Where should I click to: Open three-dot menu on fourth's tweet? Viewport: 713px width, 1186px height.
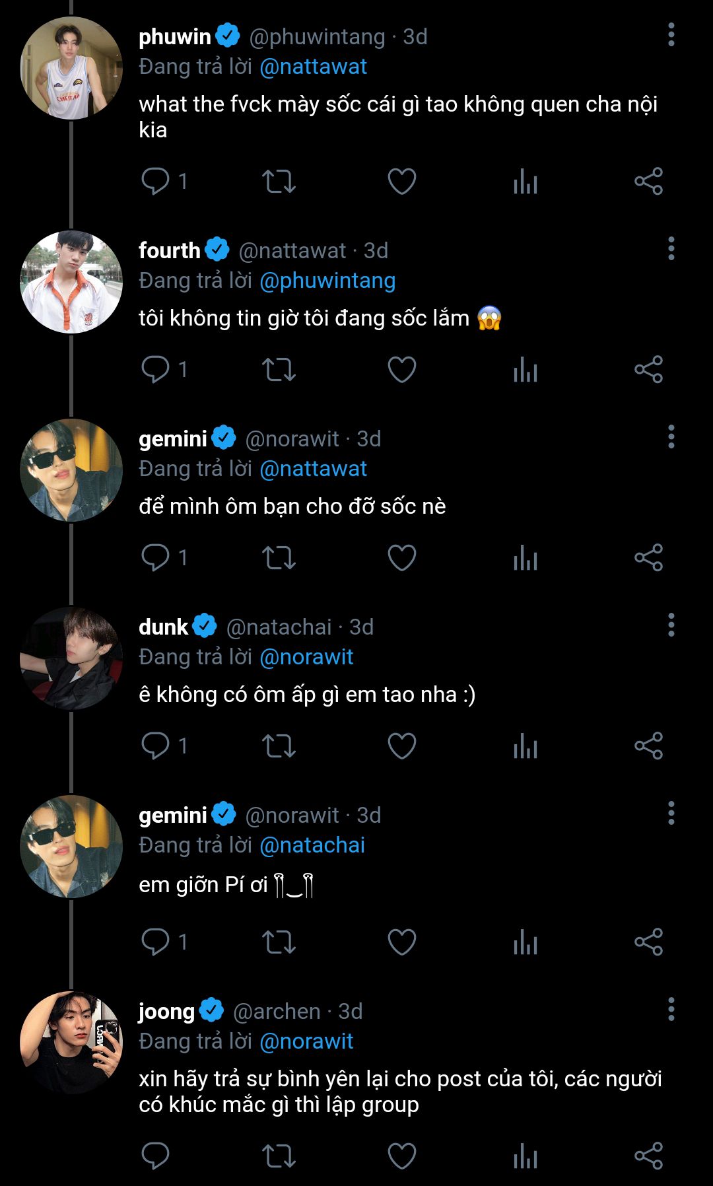pyautogui.click(x=671, y=249)
